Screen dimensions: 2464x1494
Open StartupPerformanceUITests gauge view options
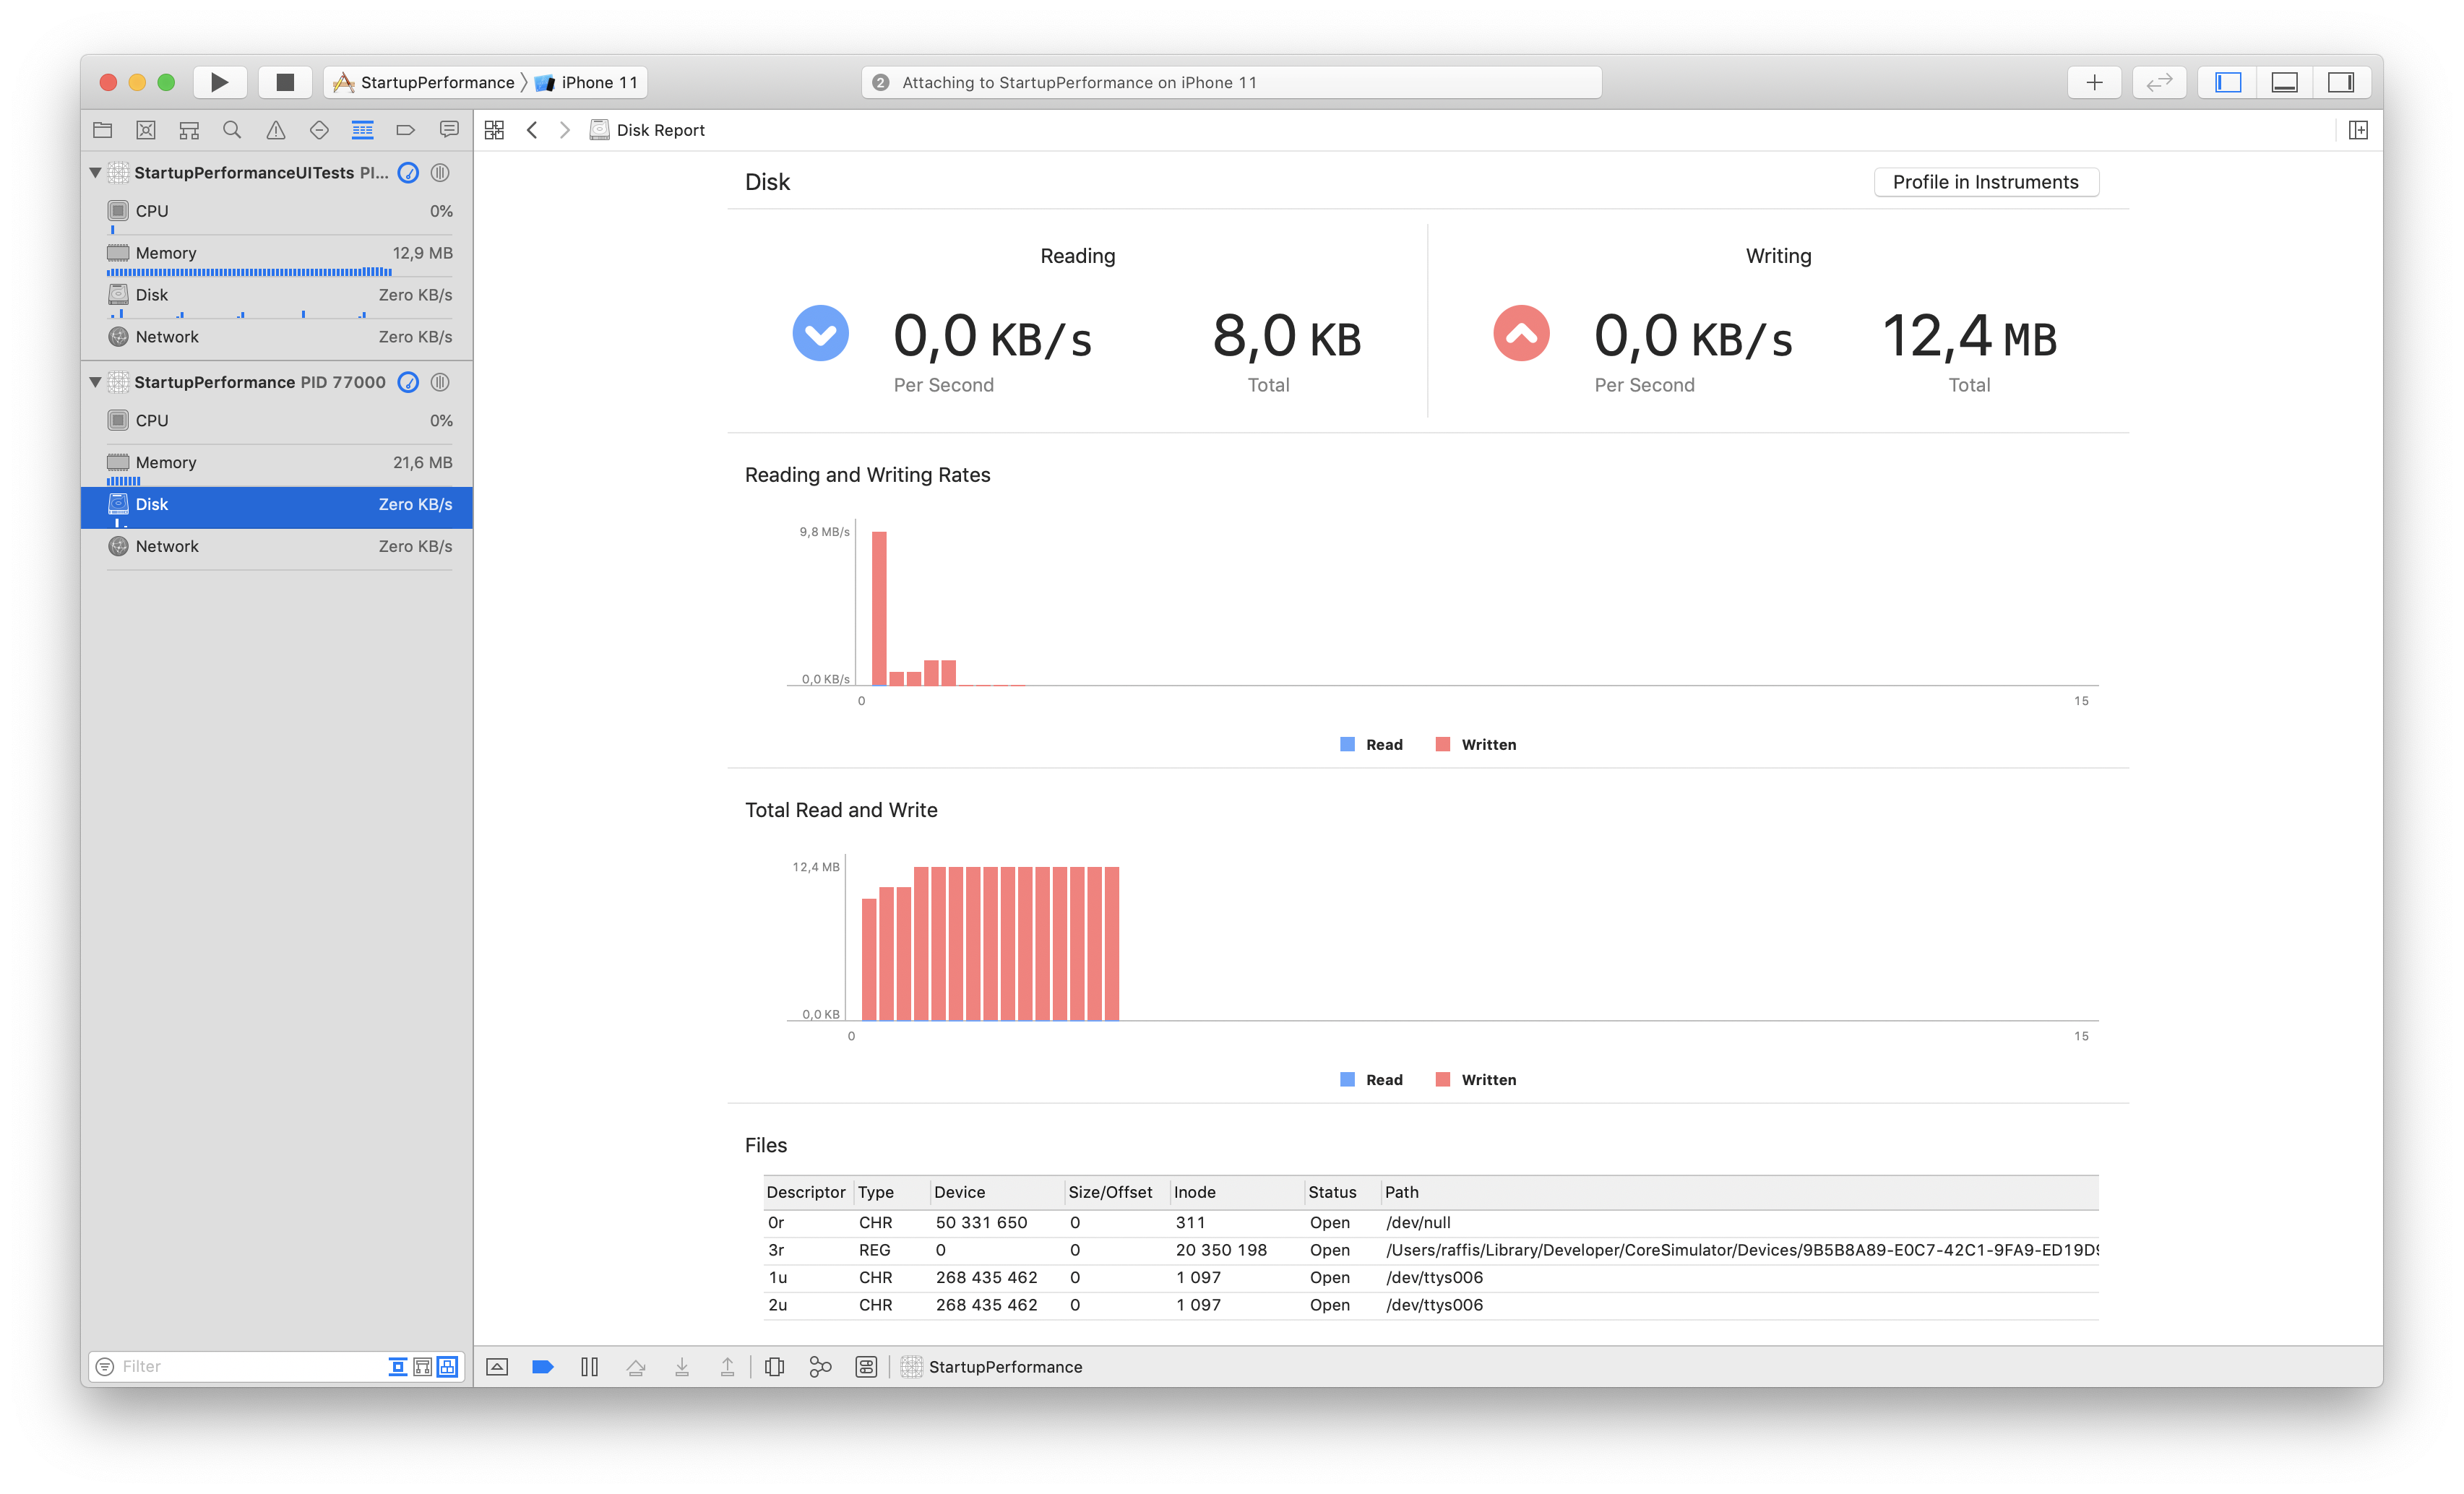coord(408,172)
